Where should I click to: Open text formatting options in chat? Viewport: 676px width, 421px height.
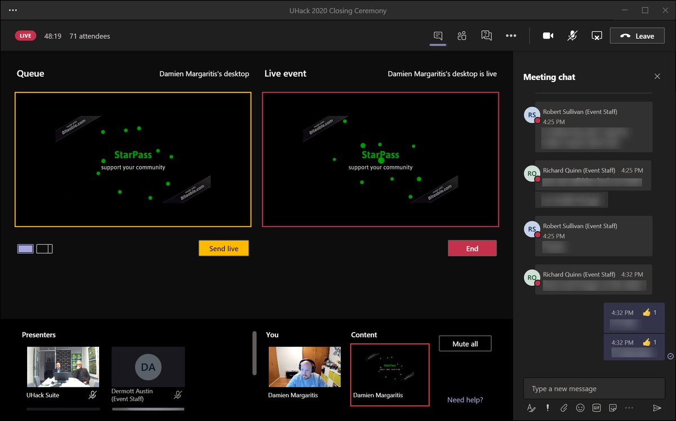[531, 408]
